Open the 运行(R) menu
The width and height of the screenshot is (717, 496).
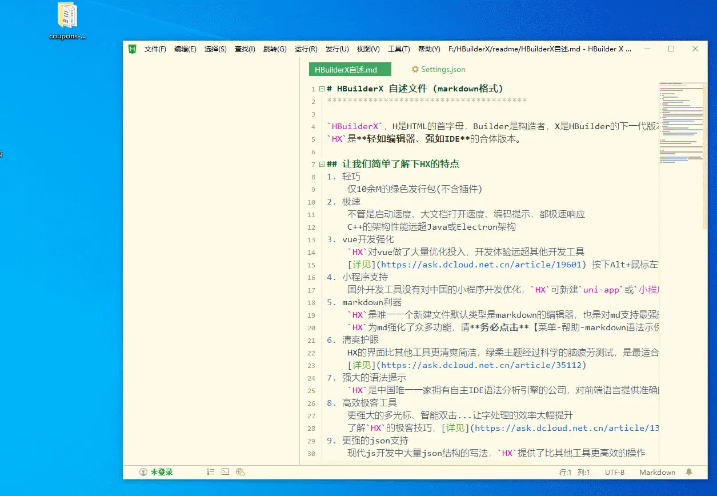(x=306, y=49)
